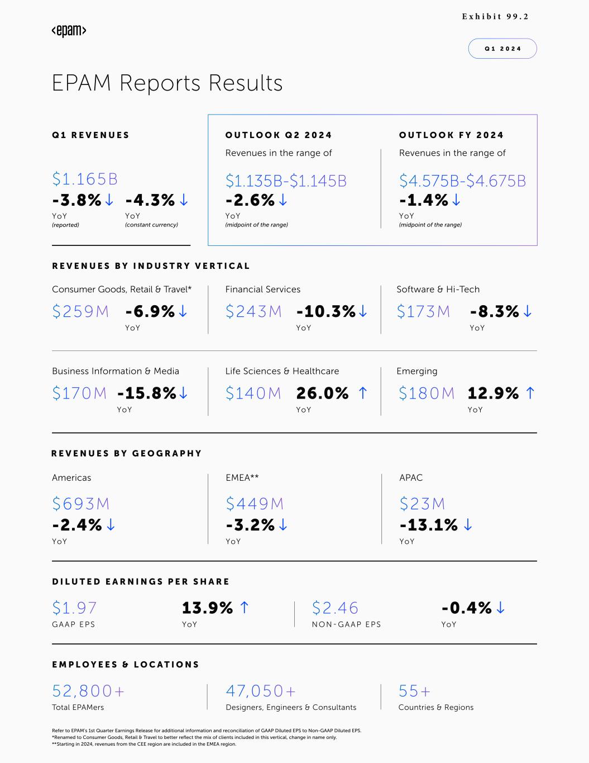Click the 52,800+ Total EPAMers figure

click(88, 691)
